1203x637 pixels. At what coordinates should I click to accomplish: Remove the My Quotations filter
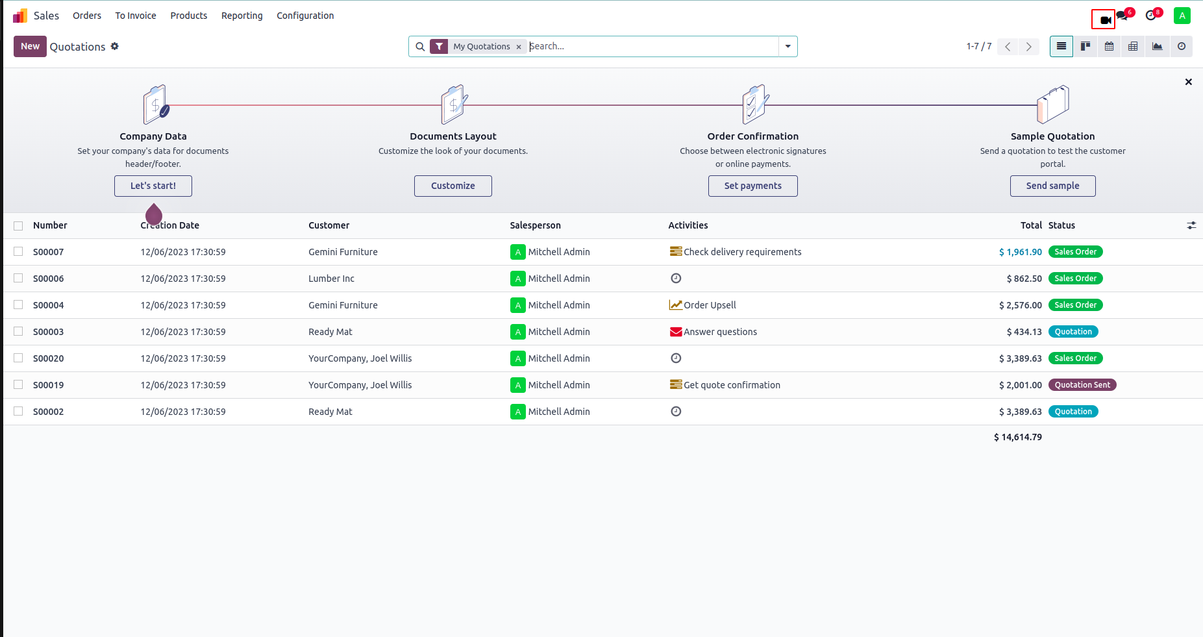519,47
